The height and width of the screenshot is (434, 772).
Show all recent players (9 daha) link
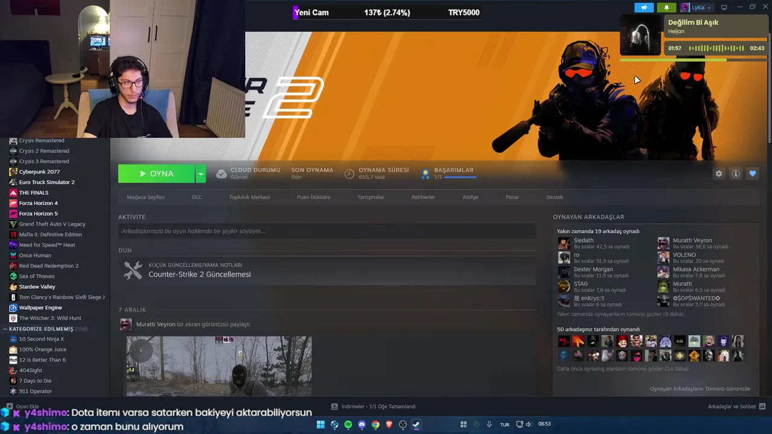[620, 314]
